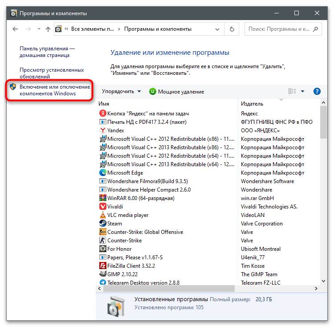Click the green Мощное удаление icon
The image size is (334, 327).
tap(152, 92)
